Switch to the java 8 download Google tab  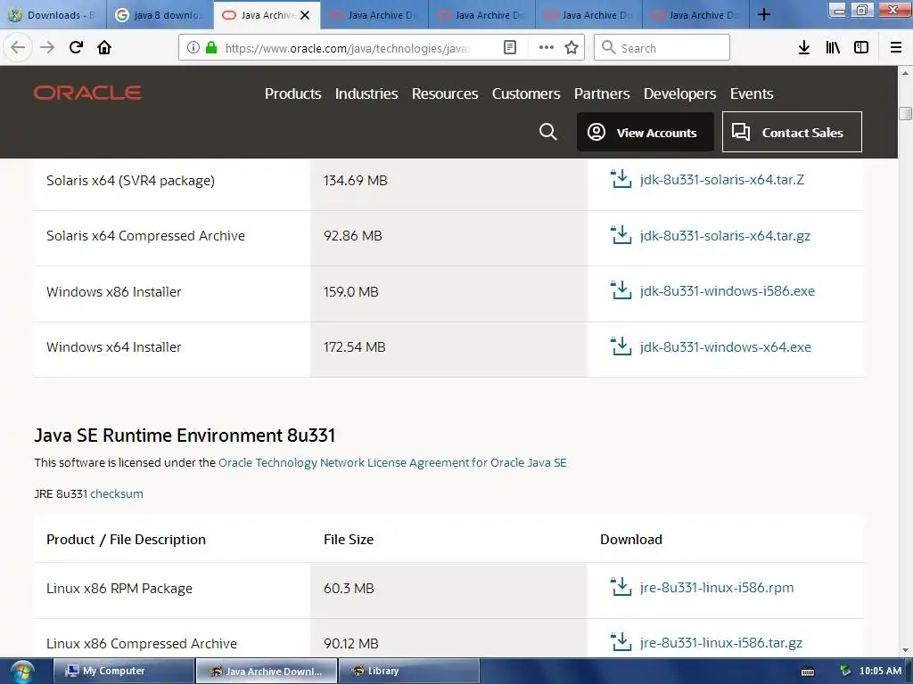[160, 15]
